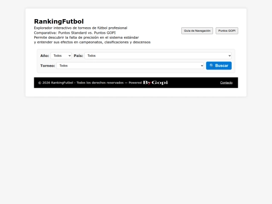Screen dimensions: 272x204
Task: Click the ByGopi logo in footer
Action: tap(155, 83)
